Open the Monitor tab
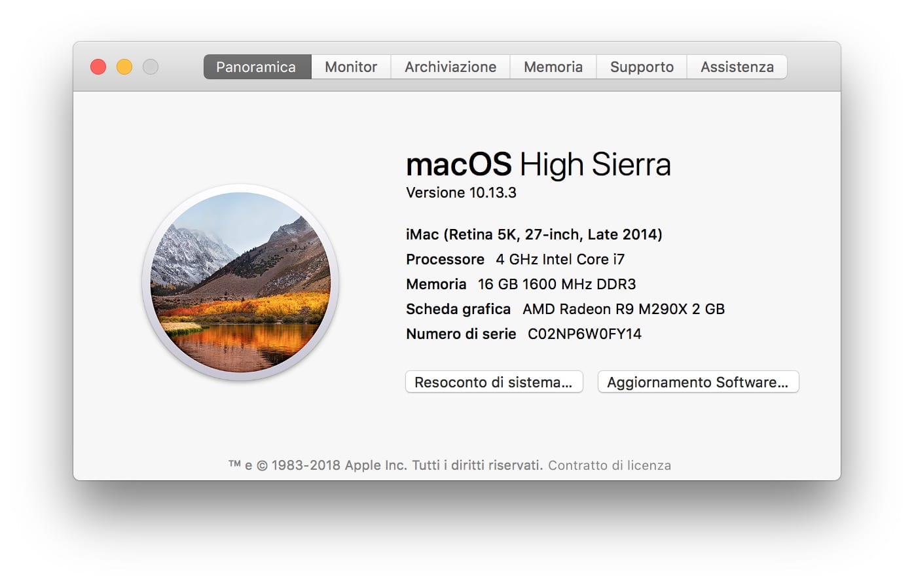The width and height of the screenshot is (914, 585). tap(351, 67)
